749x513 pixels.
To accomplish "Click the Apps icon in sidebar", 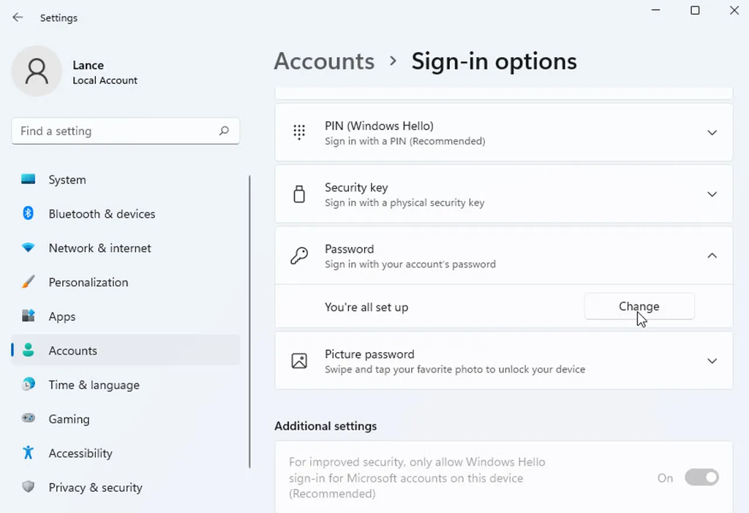I will [x=29, y=316].
